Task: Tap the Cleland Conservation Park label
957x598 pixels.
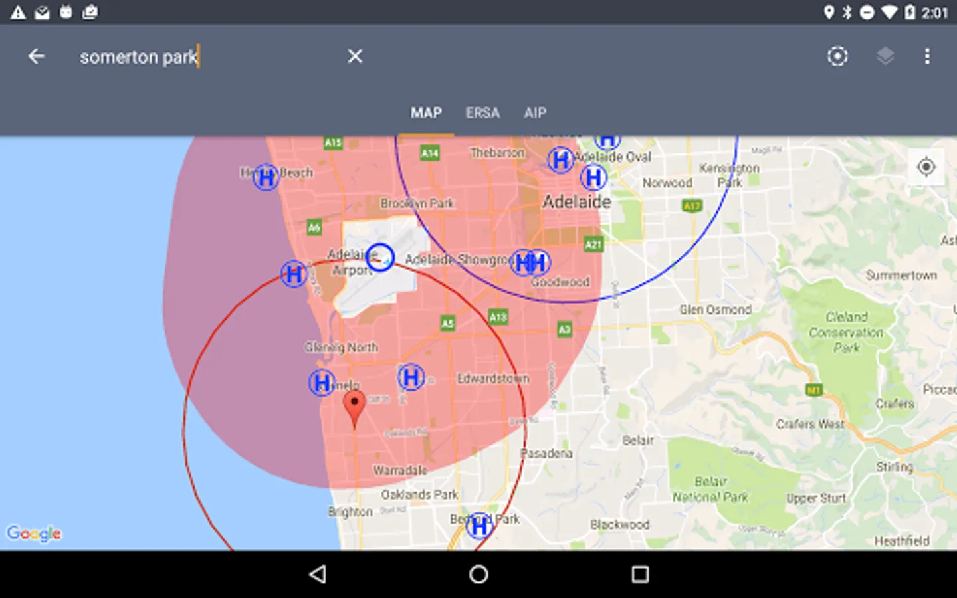Action: 846,332
